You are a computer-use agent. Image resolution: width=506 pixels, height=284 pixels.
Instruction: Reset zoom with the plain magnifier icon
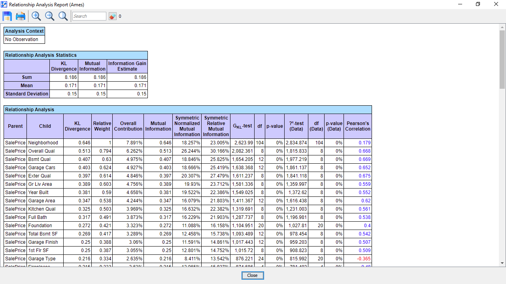[x=63, y=16]
